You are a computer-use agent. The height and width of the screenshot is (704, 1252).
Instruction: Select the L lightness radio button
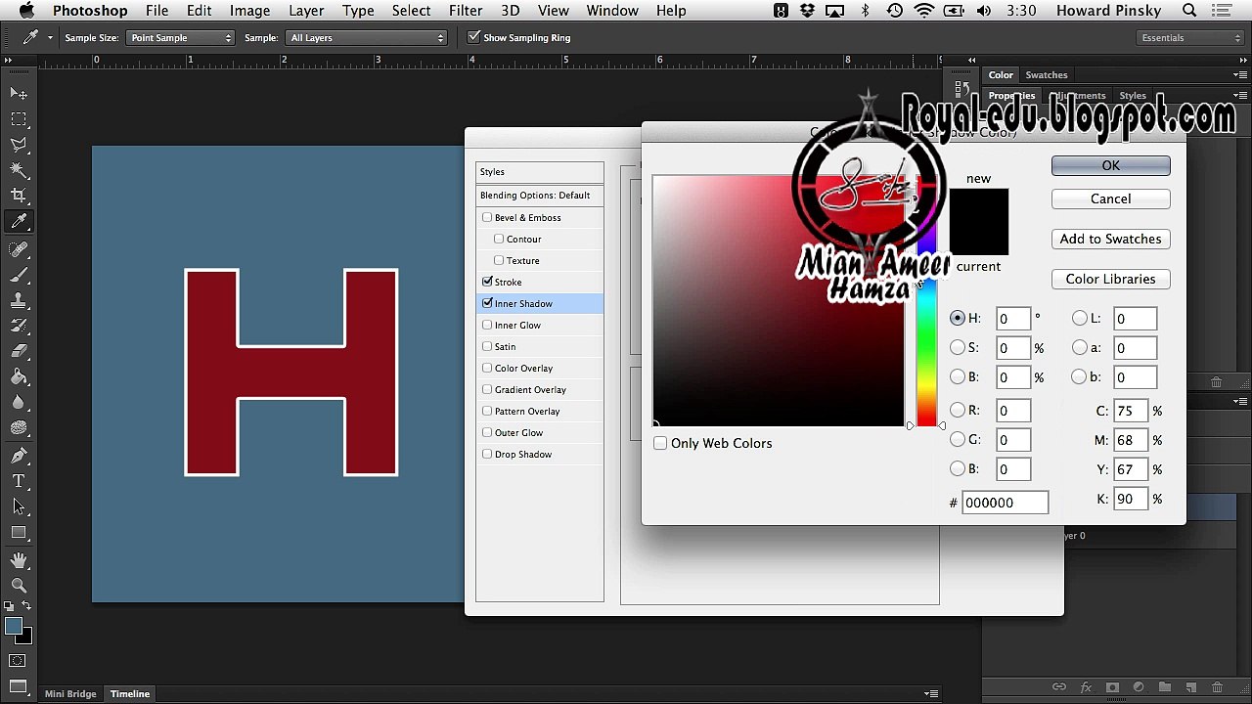(x=1080, y=318)
